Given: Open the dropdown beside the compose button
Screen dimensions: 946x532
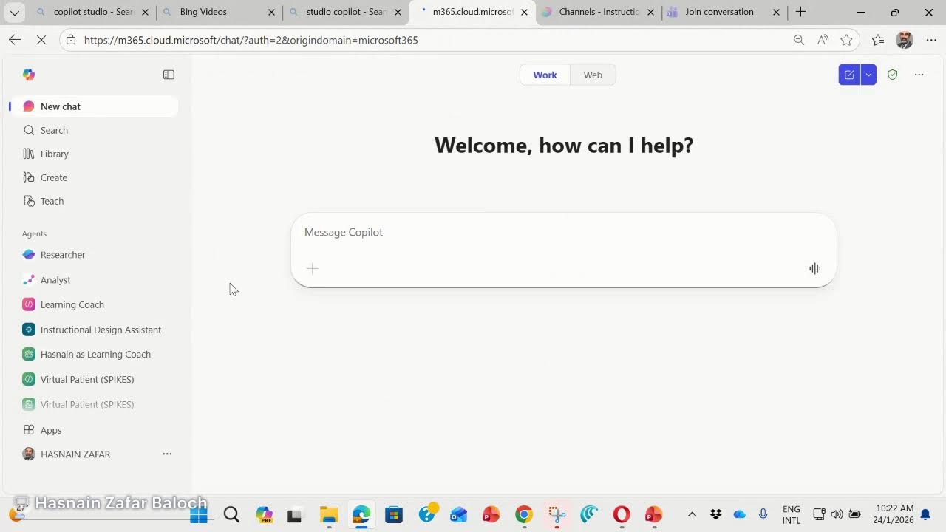Looking at the screenshot, I should [868, 75].
